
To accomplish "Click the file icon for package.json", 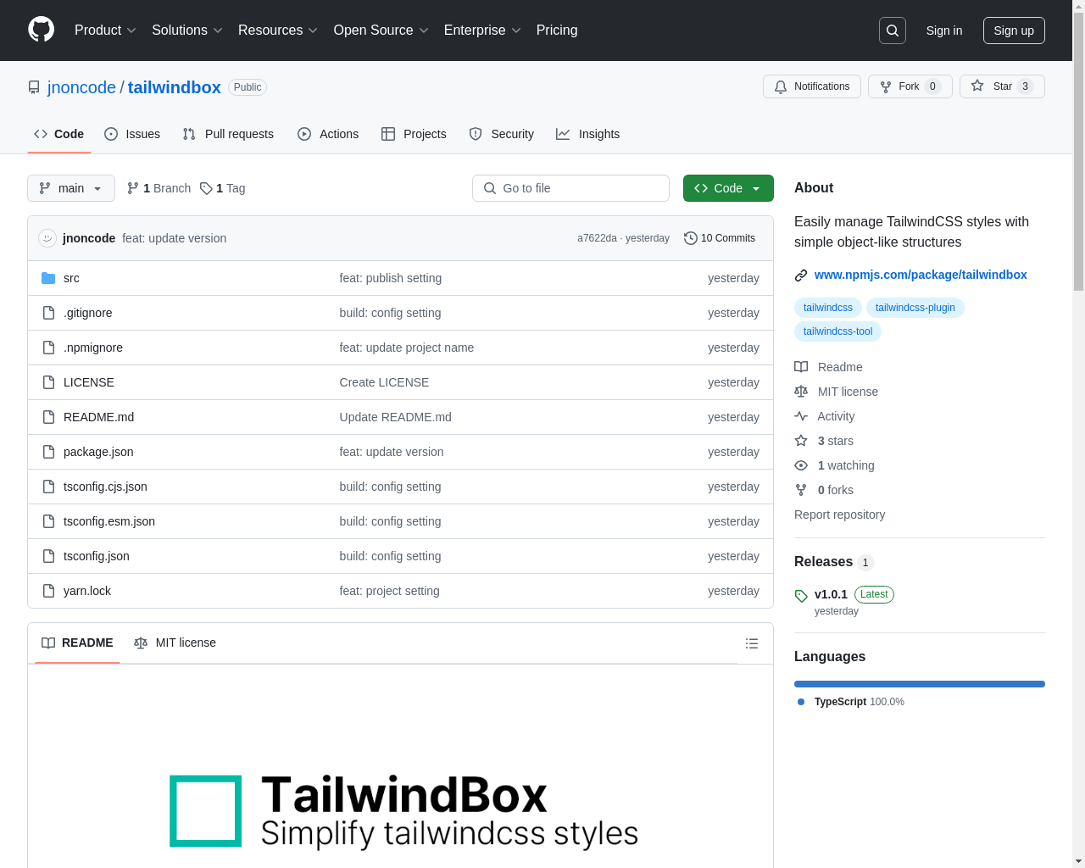I will point(48,452).
